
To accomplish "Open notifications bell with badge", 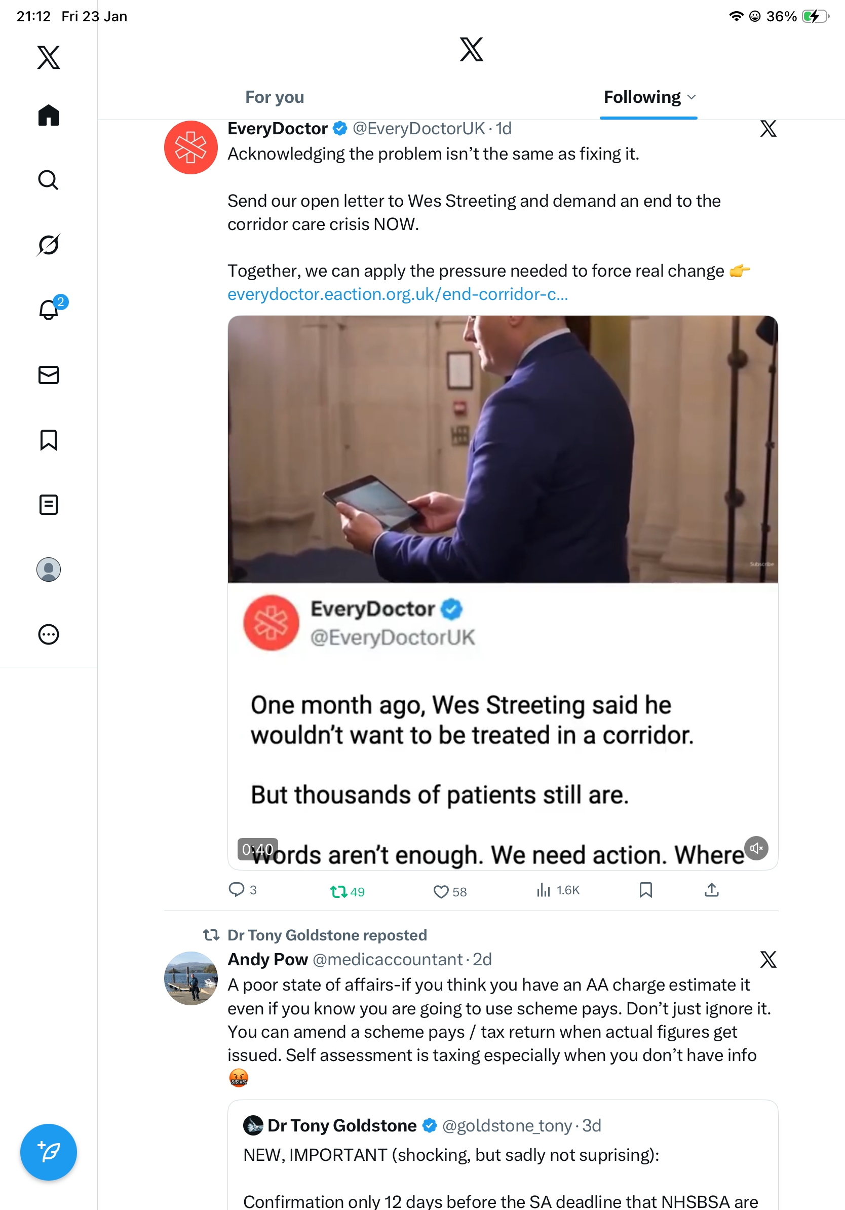I will click(x=49, y=310).
